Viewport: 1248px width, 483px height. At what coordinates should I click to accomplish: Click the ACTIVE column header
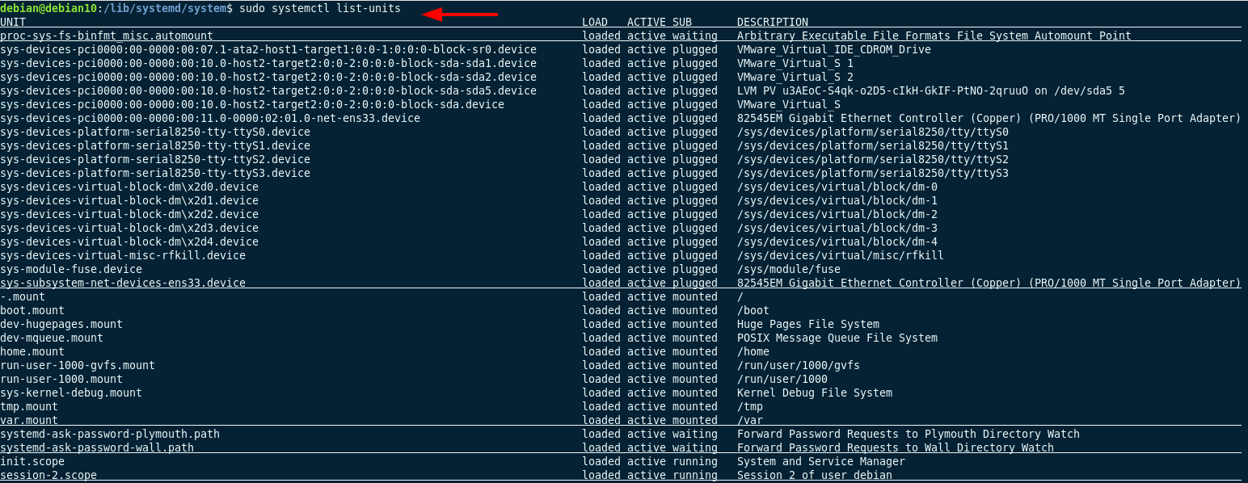coord(647,22)
